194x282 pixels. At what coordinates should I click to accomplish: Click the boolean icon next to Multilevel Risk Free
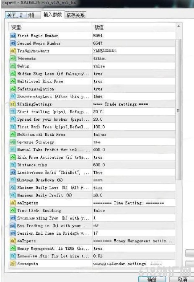click(13, 81)
